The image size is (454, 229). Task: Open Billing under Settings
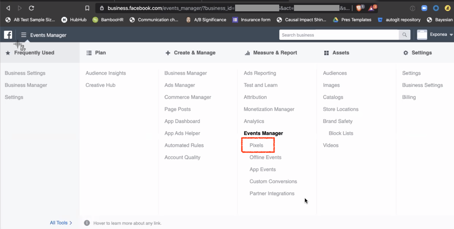[409, 97]
